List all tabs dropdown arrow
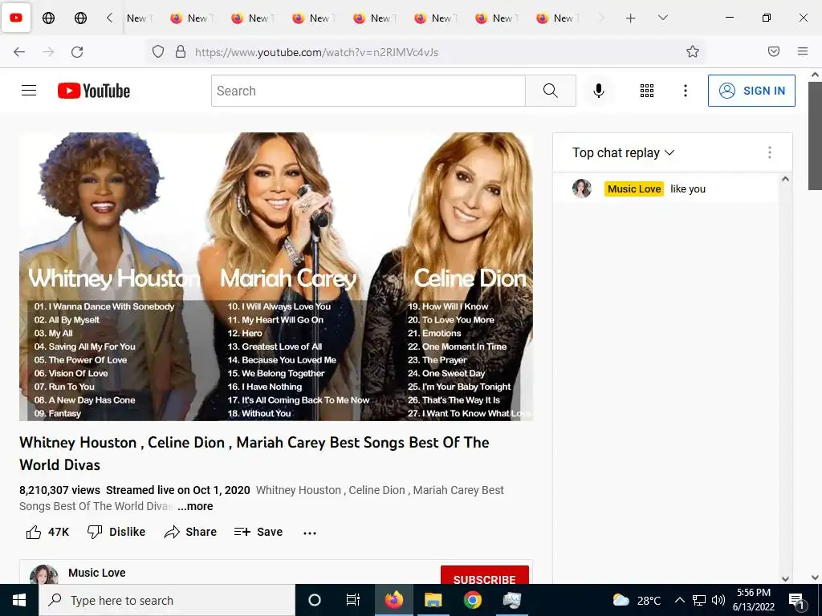Screen dimensions: 822x616 [x=663, y=18]
